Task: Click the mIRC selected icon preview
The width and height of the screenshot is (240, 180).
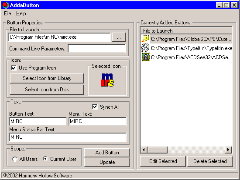Action: coord(107,80)
